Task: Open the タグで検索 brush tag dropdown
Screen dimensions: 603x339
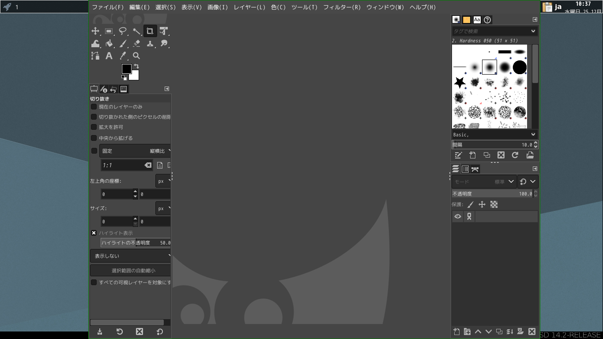Action: tap(494, 31)
